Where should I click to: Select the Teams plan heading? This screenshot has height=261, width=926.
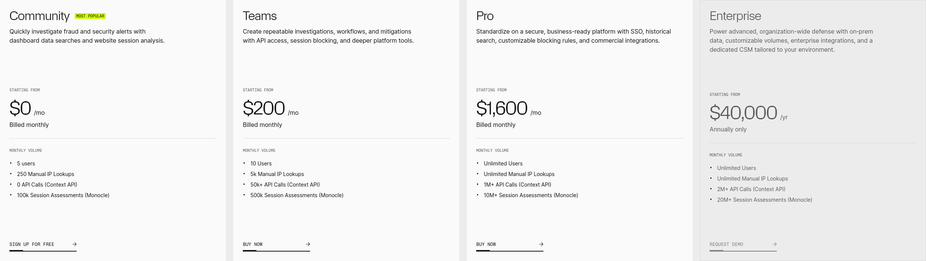click(259, 16)
